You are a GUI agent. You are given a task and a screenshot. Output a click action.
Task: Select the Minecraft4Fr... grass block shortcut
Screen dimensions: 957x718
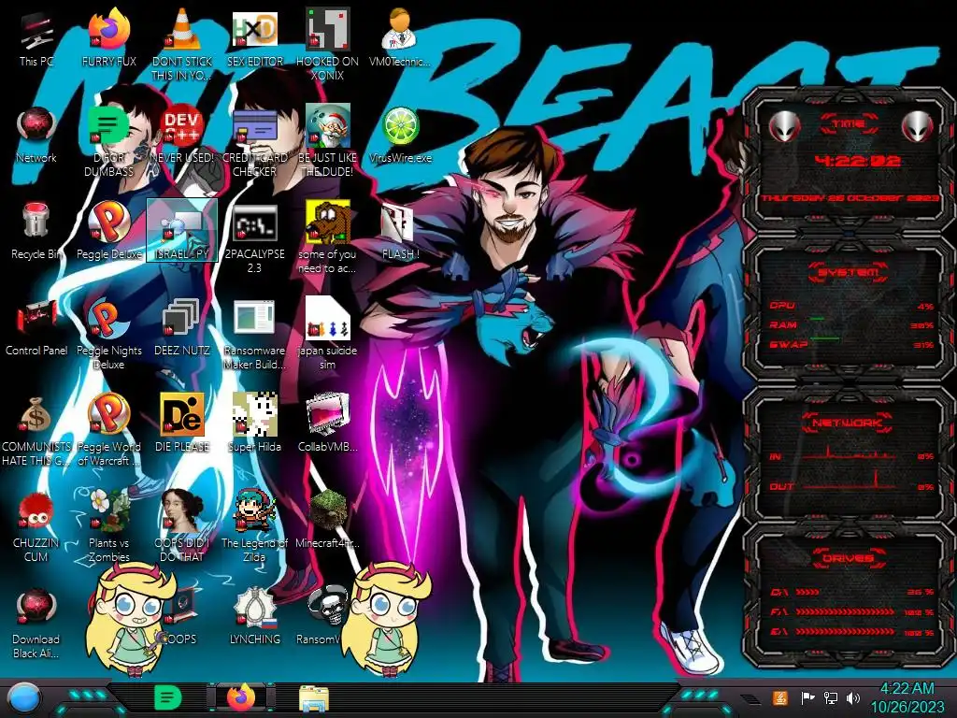[x=328, y=519]
